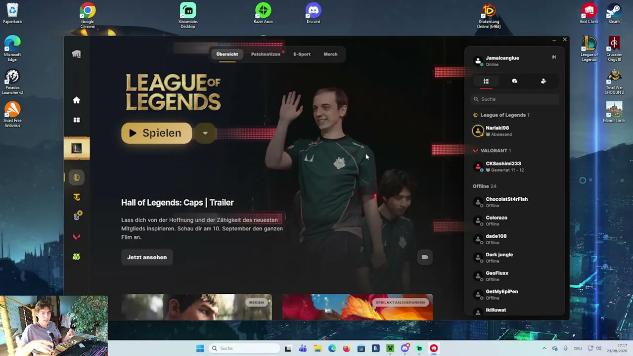Open the Avast Free Antivirus shortcut
The height and width of the screenshot is (356, 633).
pos(12,115)
